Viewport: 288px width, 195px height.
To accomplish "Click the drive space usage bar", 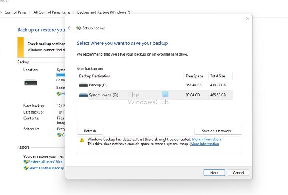I will pyautogui.click(x=61, y=75).
